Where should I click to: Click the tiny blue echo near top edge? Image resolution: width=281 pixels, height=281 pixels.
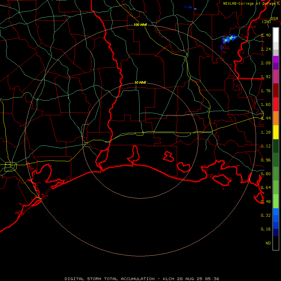coord(191,7)
